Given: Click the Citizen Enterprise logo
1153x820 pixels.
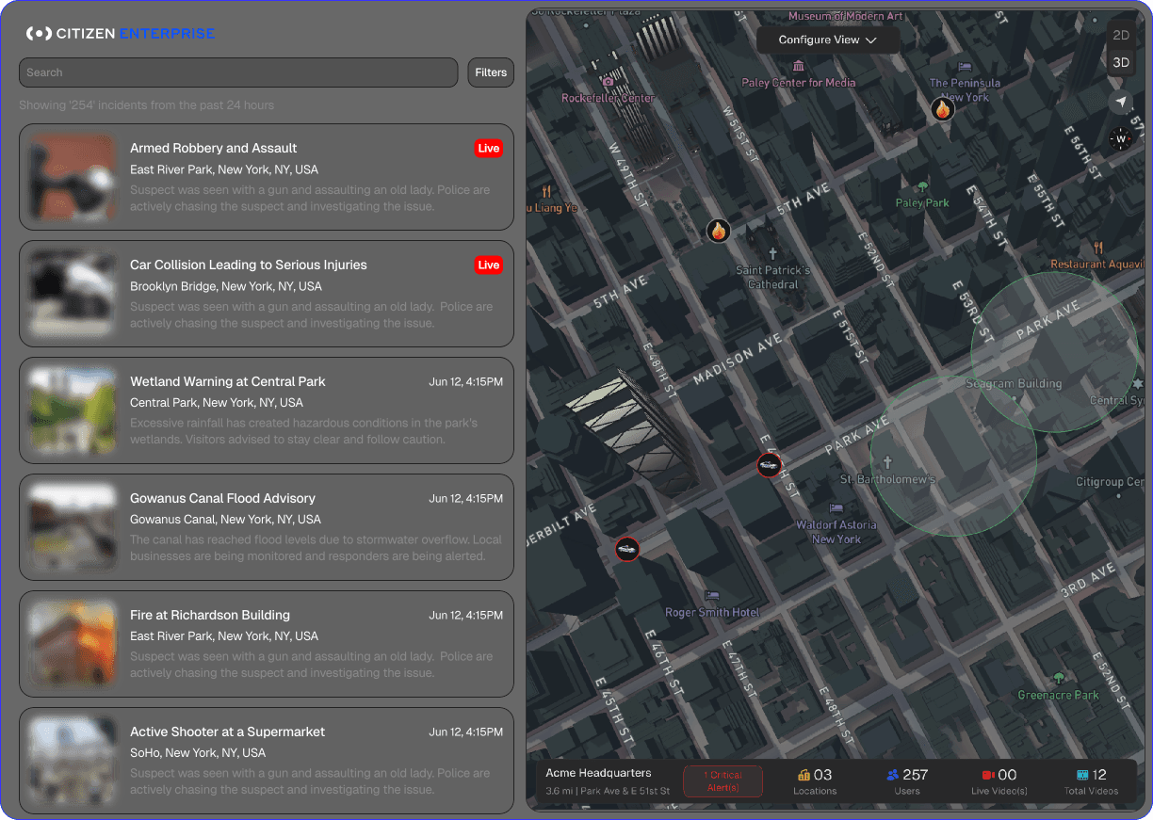Looking at the screenshot, I should coord(121,34).
